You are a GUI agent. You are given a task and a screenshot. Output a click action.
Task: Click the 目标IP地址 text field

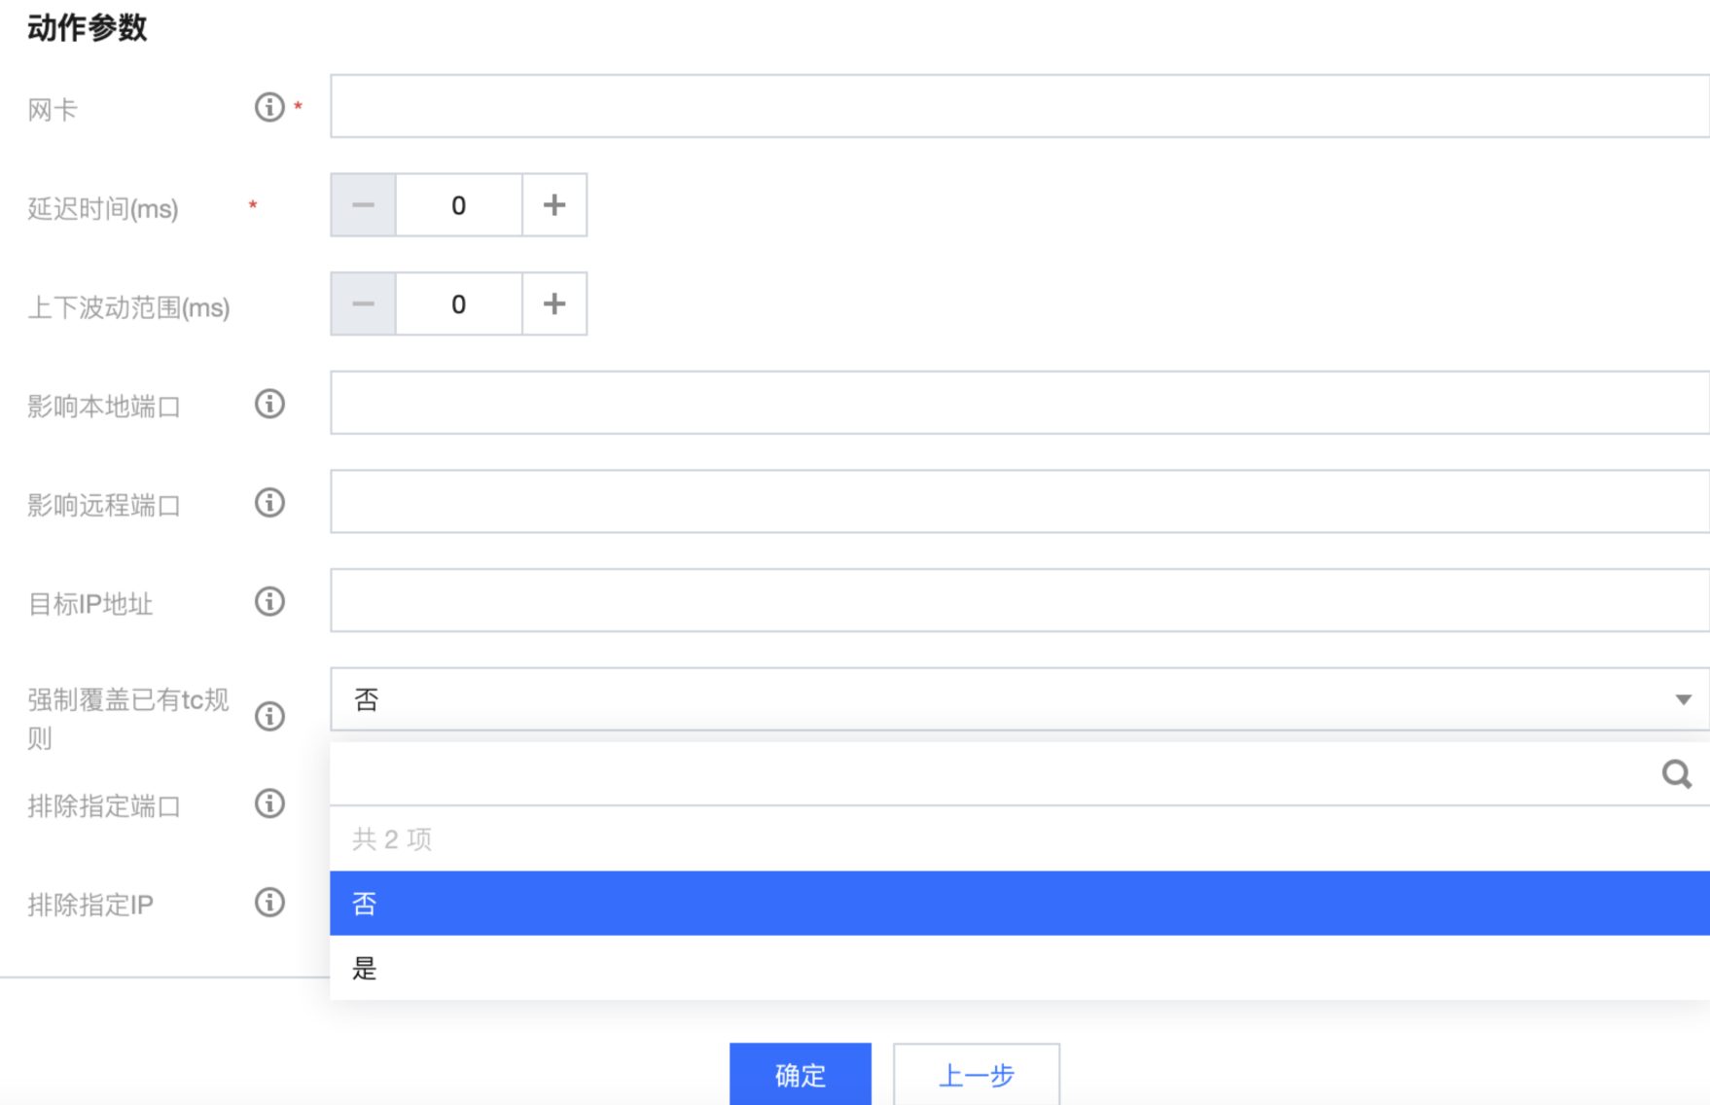point(1019,601)
